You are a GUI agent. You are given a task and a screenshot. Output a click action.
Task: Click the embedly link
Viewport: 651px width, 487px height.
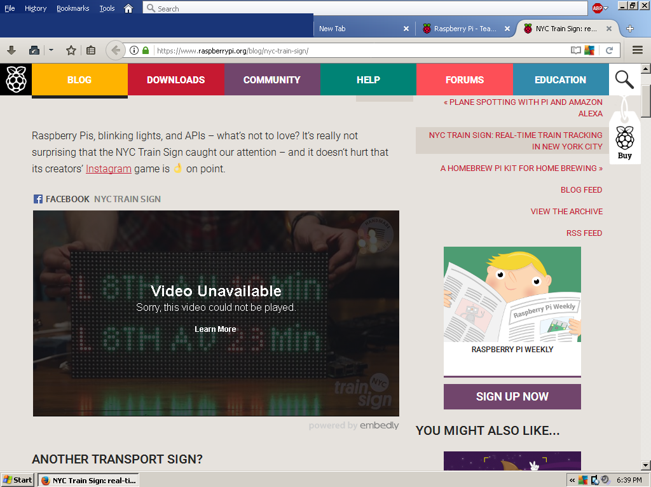coord(379,425)
